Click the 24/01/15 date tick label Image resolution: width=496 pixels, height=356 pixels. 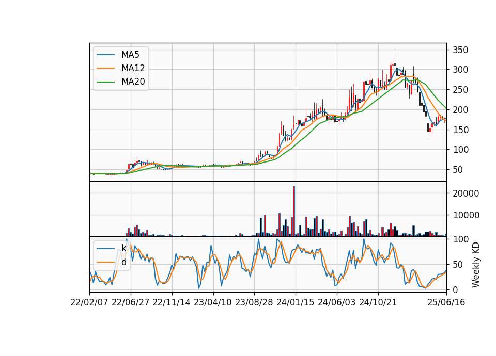point(296,303)
